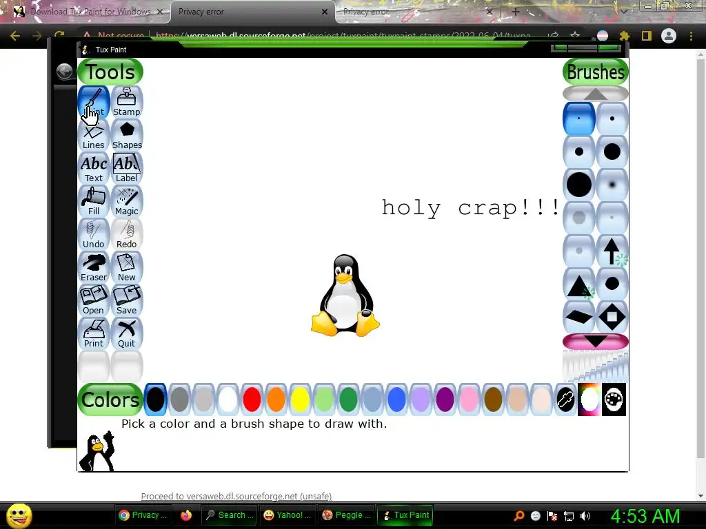Viewport: 706px width, 529px height.
Task: Go back in the browser
Action: click(15, 36)
